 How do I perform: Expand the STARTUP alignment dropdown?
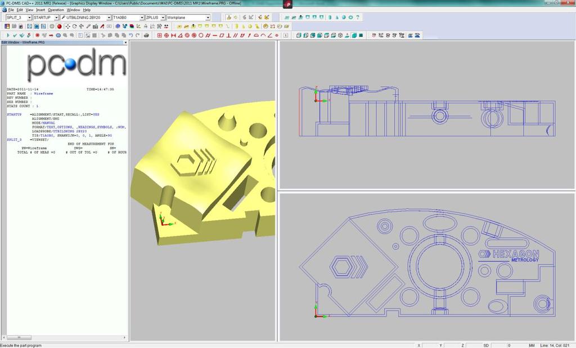pos(56,17)
